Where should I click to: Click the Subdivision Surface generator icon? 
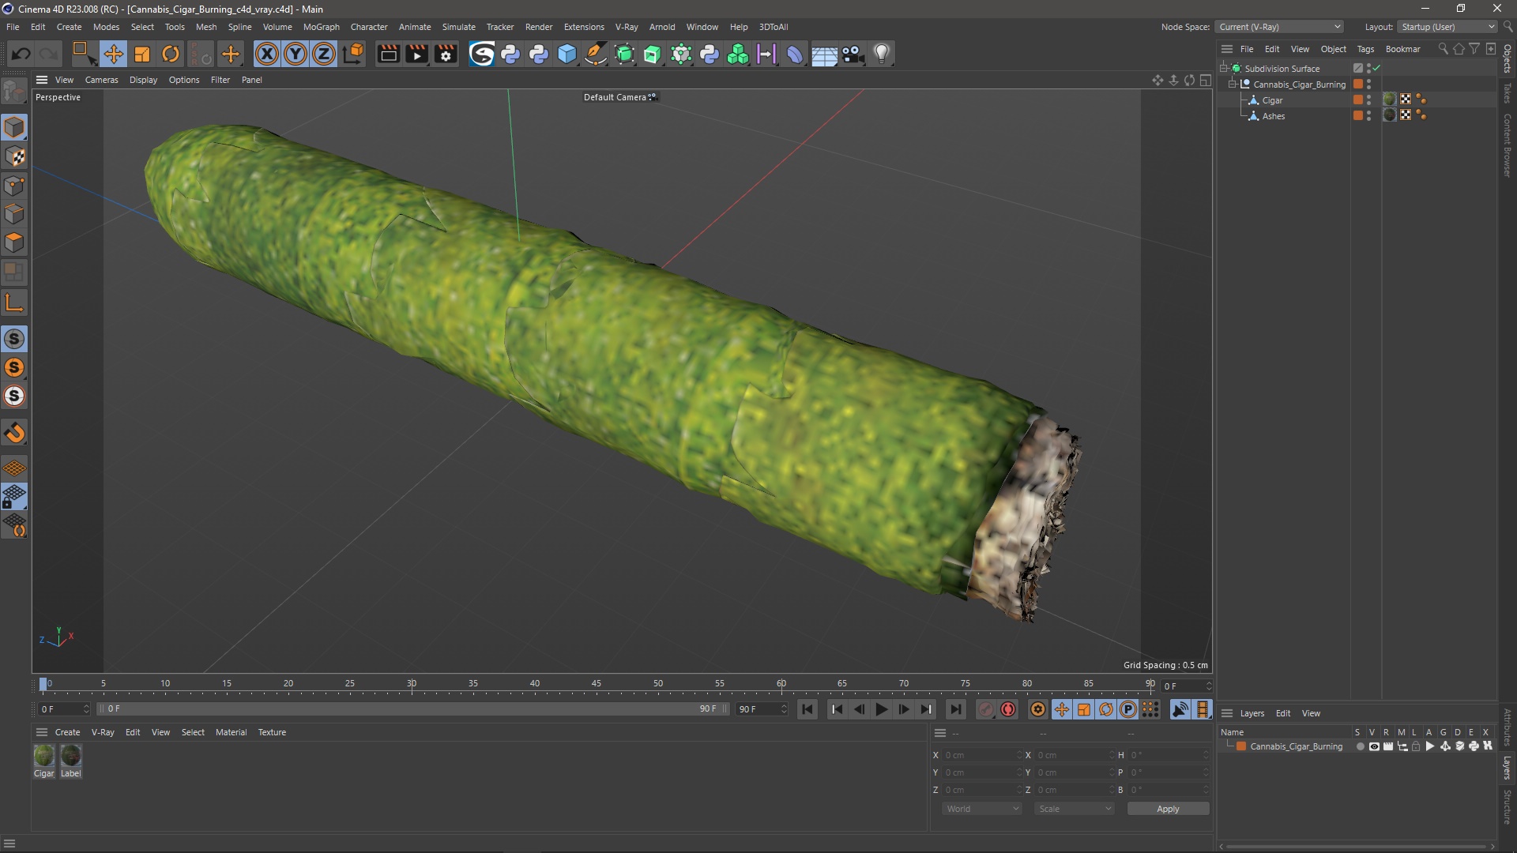coord(624,54)
